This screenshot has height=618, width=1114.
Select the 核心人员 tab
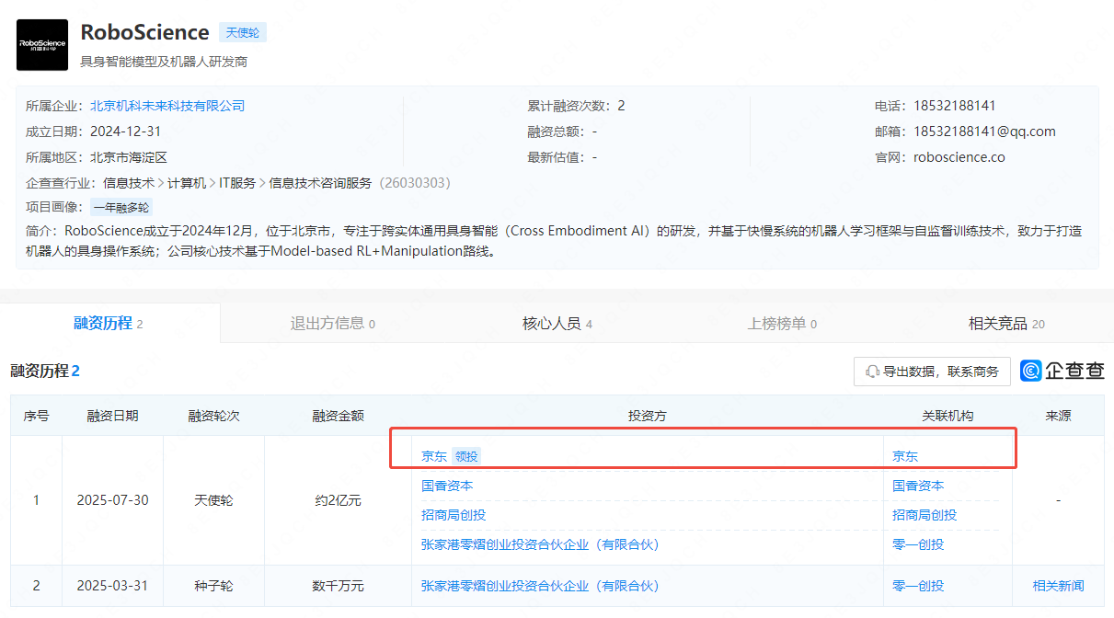point(557,324)
